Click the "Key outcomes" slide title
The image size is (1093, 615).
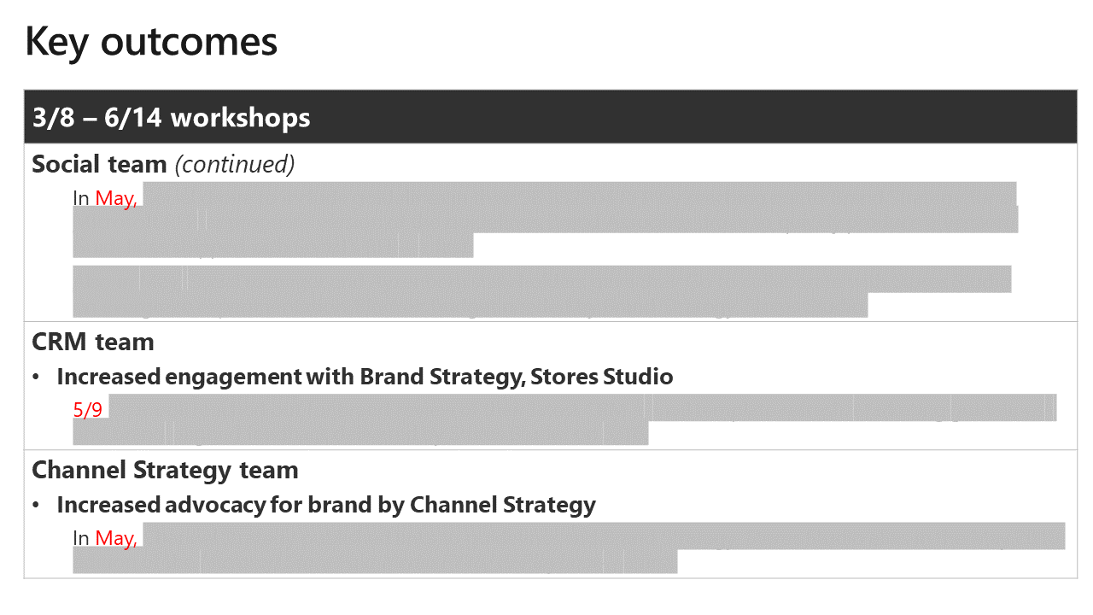coord(151,42)
